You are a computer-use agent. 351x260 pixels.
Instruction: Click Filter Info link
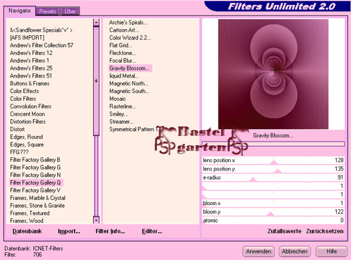click(110, 231)
